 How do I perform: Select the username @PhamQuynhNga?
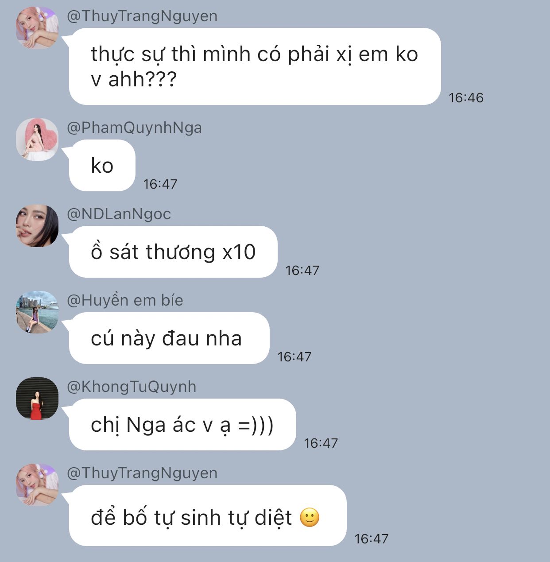pyautogui.click(x=134, y=128)
